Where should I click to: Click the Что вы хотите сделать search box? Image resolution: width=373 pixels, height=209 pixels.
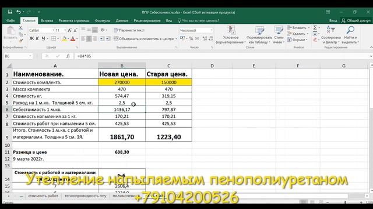point(198,21)
